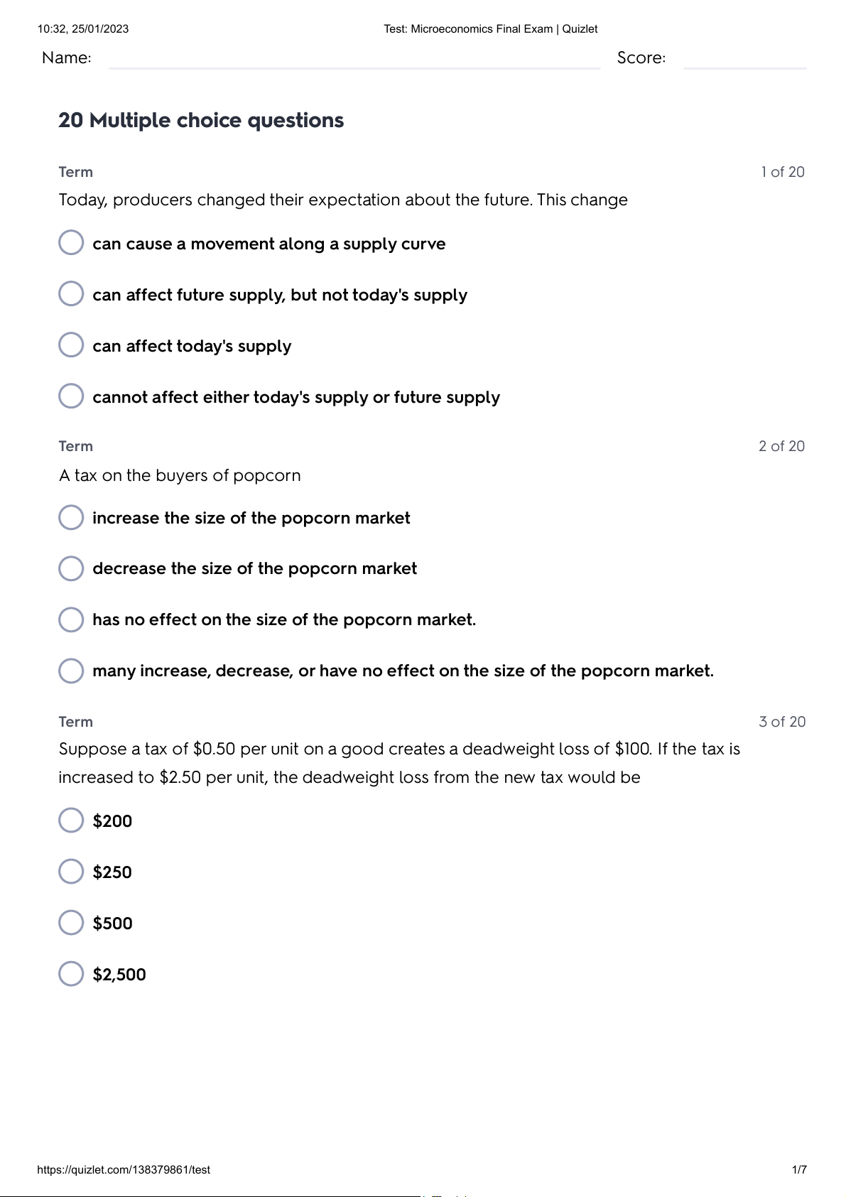The image size is (846, 1197).
Task: Click the "Test: Microeconomics Final Exam | Quizlet" header title
Action: (x=490, y=29)
